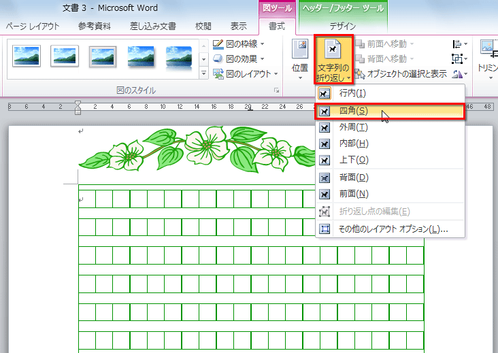Click the 行内 wrap icon
The image size is (498, 353).
pyautogui.click(x=325, y=94)
